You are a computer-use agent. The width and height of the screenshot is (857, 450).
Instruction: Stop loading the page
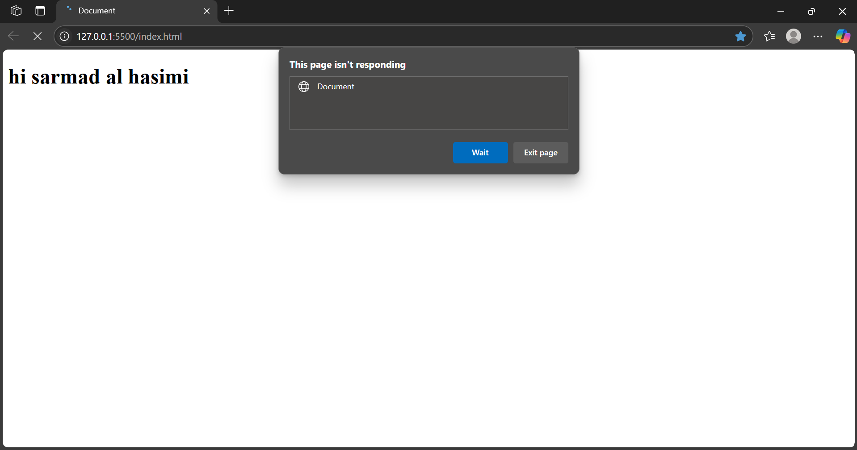pyautogui.click(x=38, y=36)
